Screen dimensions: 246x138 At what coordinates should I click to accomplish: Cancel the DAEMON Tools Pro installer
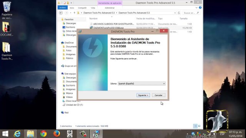[158, 95]
